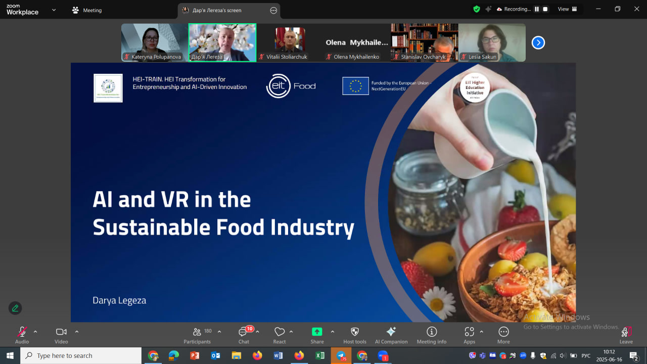Open the Zoom Workplace dropdown chevron

[x=54, y=10]
